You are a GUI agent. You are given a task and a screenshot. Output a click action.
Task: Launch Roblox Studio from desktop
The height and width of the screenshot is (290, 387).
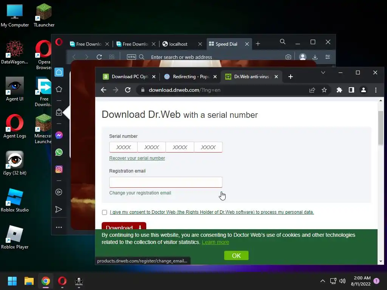pyautogui.click(x=15, y=200)
